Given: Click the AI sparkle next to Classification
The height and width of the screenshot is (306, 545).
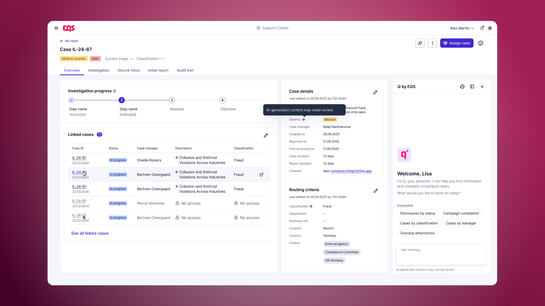Looking at the screenshot, I should click(311, 206).
